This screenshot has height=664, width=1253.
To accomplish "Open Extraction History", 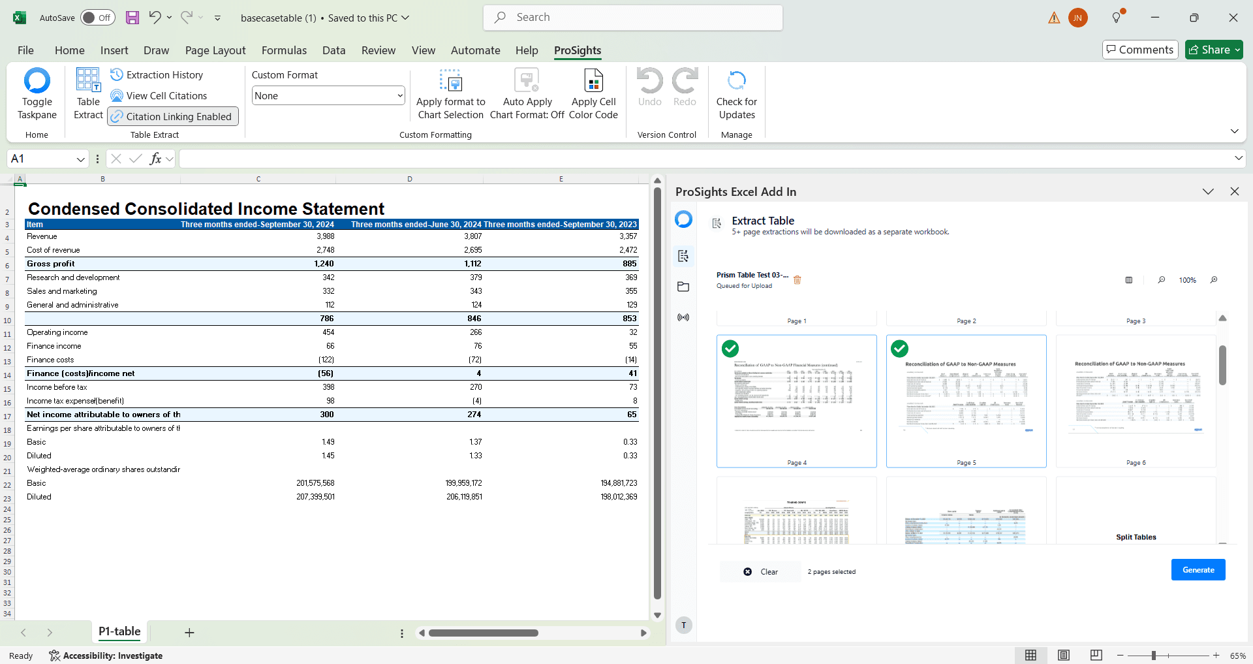I will (x=157, y=75).
